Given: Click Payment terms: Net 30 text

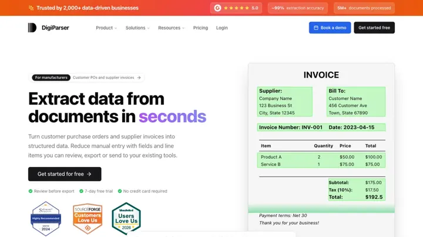Looking at the screenshot, I should click(283, 215).
